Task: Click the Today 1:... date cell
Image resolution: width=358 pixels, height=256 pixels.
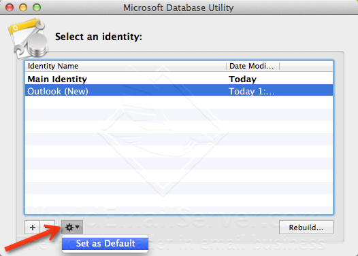Action: point(251,91)
